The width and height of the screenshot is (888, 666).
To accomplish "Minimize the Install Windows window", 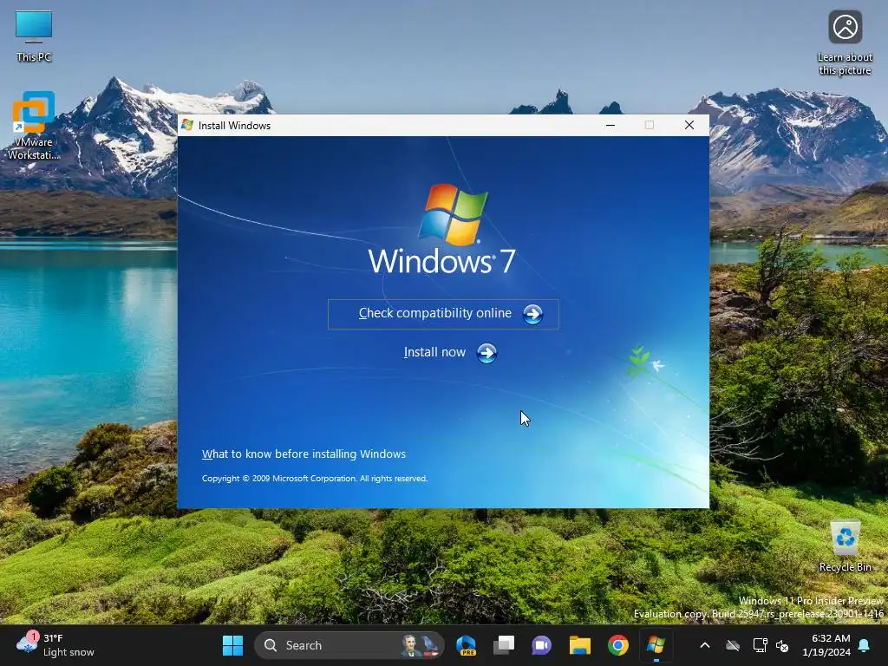I will coord(610,125).
